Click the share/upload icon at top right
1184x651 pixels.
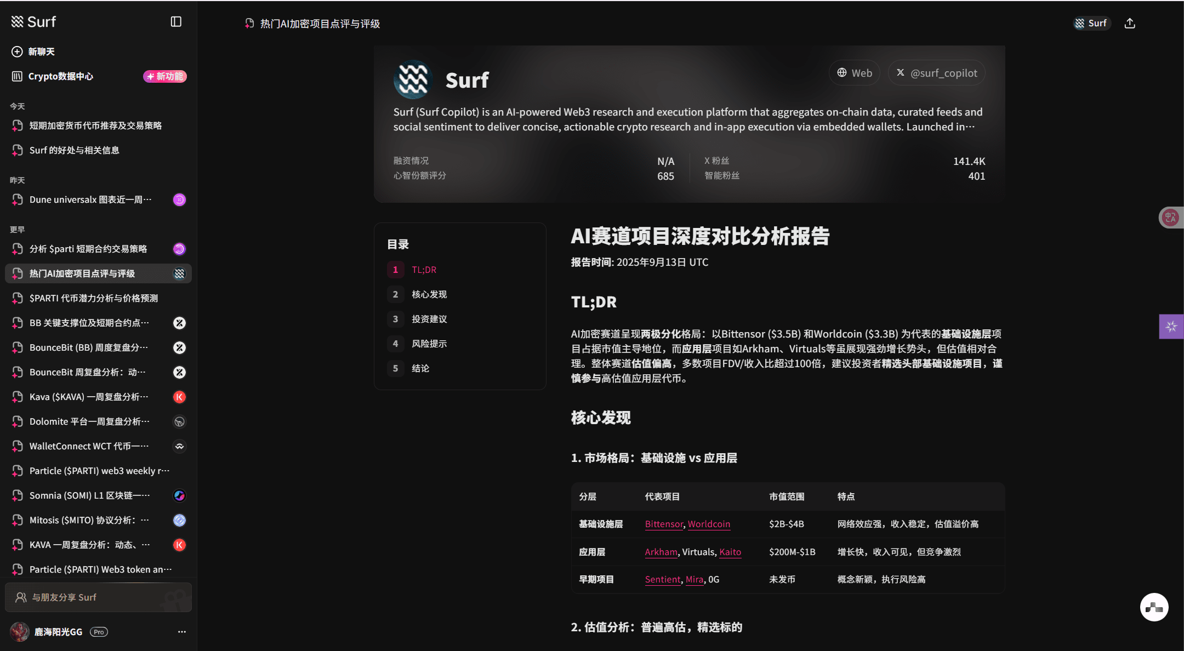1130,23
